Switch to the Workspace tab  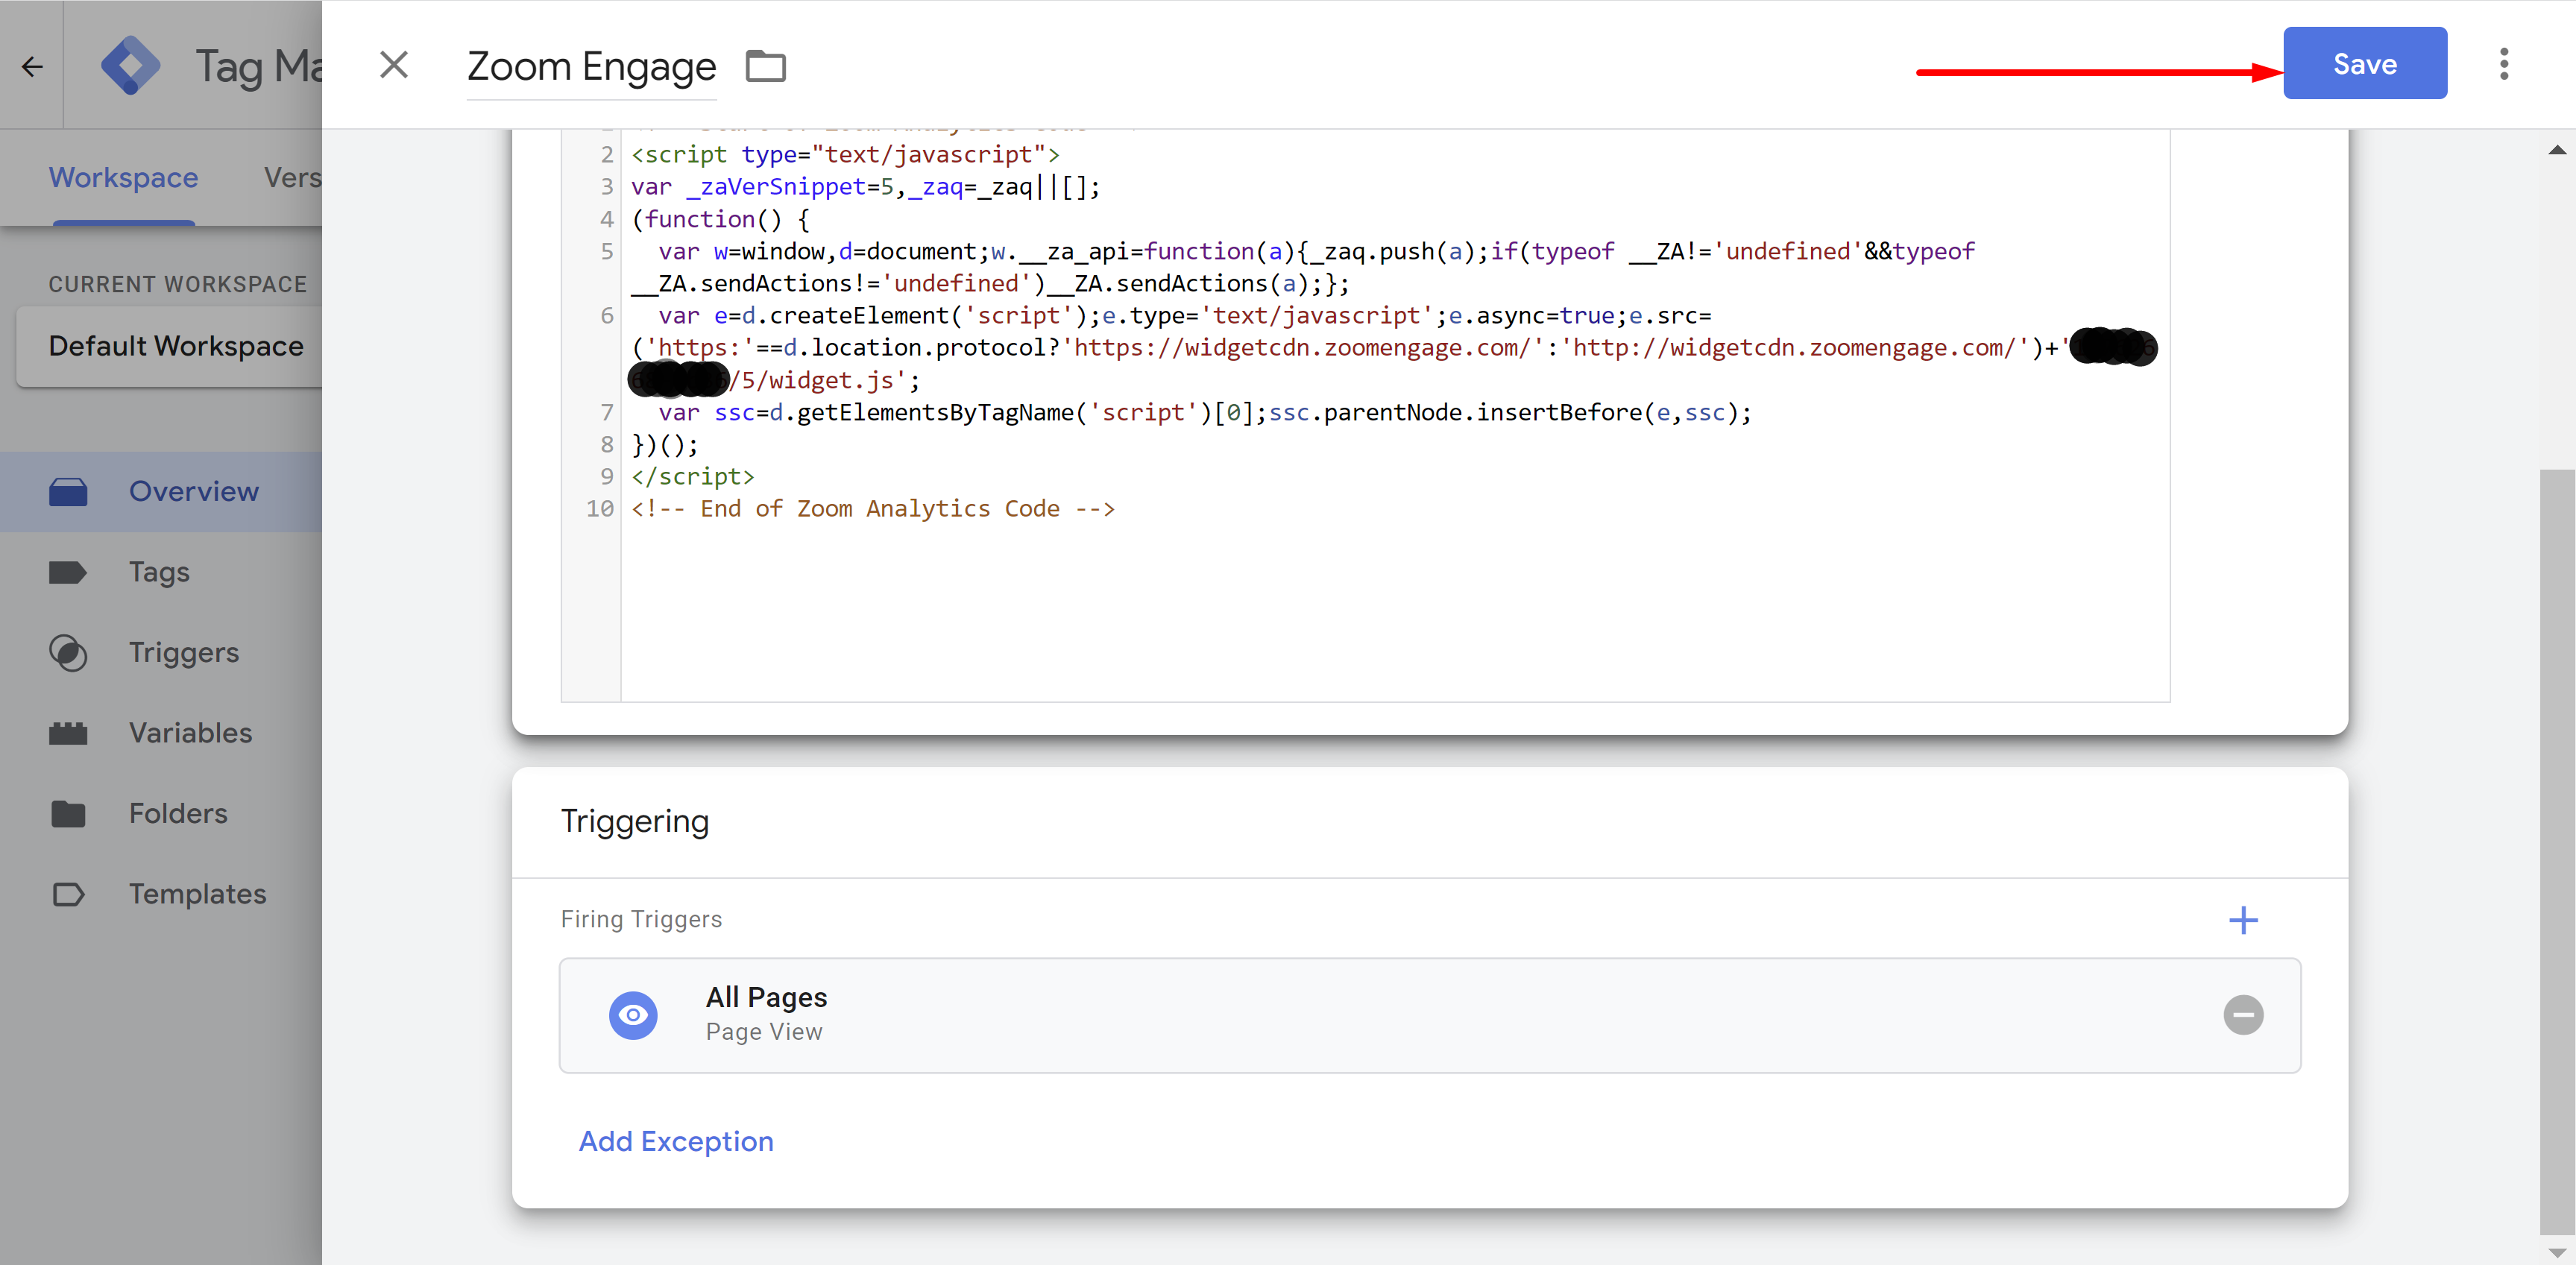pos(124,177)
